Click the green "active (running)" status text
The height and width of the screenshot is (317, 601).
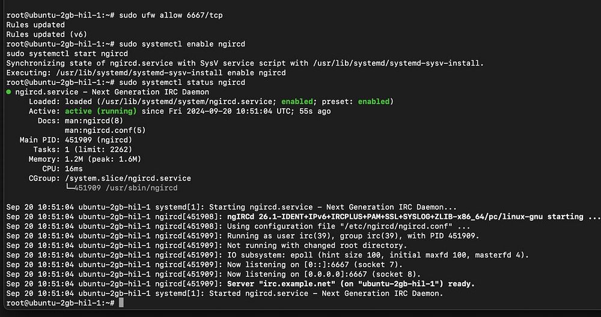100,111
